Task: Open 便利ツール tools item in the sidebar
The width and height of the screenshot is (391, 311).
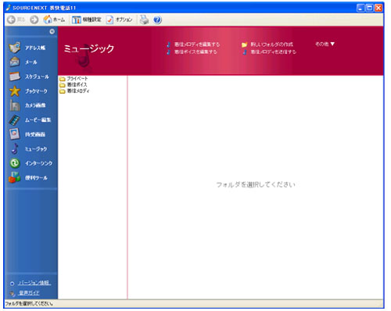Action: click(28, 177)
